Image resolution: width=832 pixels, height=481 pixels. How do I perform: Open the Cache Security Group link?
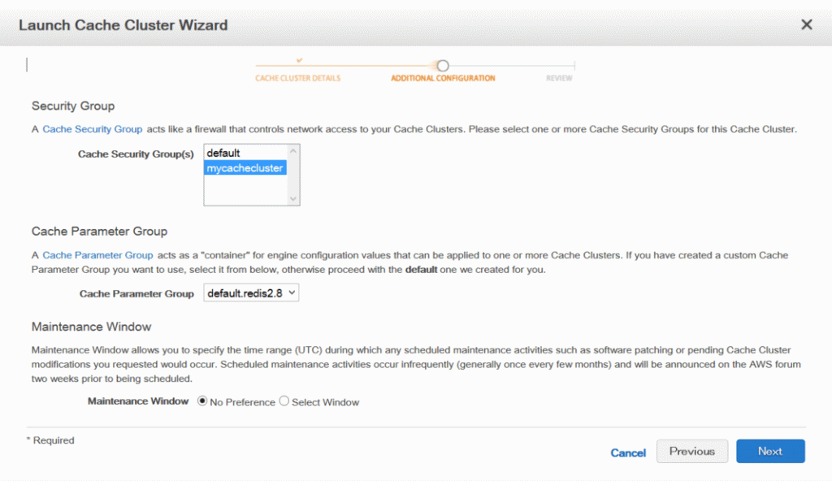[x=93, y=129]
